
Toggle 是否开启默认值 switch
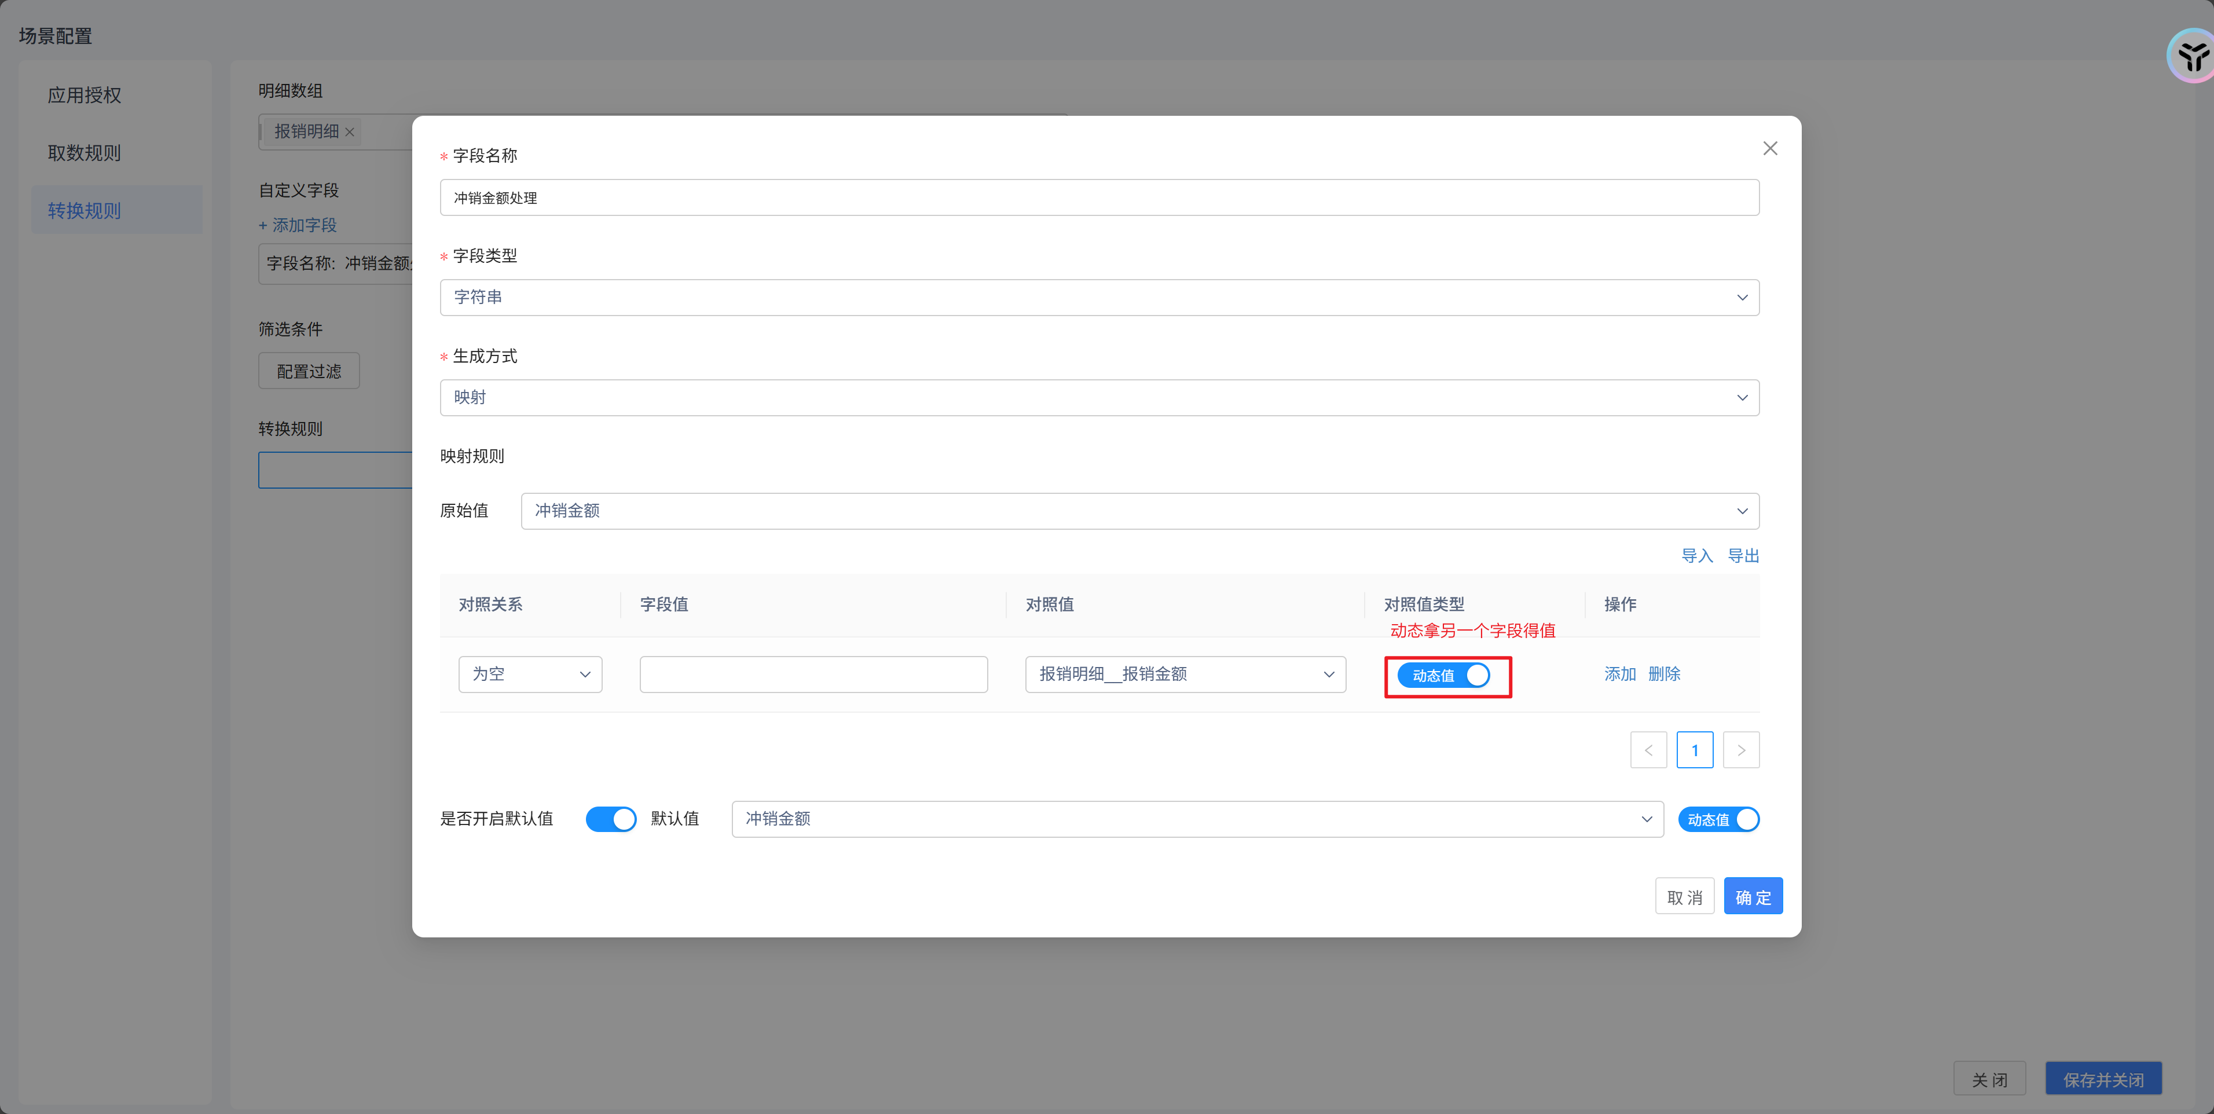[610, 819]
